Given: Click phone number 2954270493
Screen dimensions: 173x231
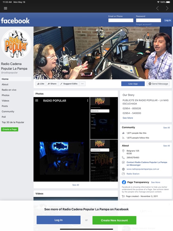Looking at the screenshot, I should [133, 158].
